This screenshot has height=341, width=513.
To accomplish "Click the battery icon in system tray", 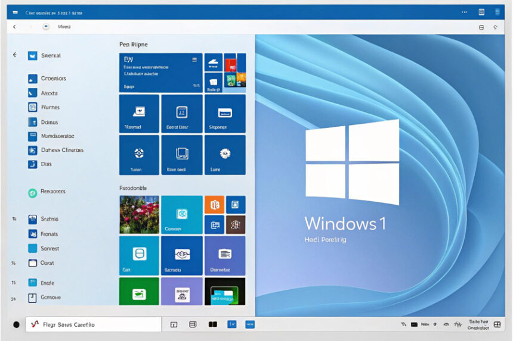I will coord(414,324).
